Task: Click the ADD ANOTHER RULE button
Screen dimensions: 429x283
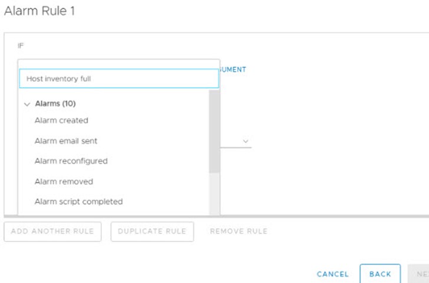Action: coord(52,231)
